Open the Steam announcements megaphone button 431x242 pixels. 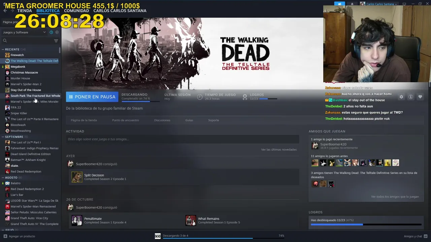tap(339, 4)
